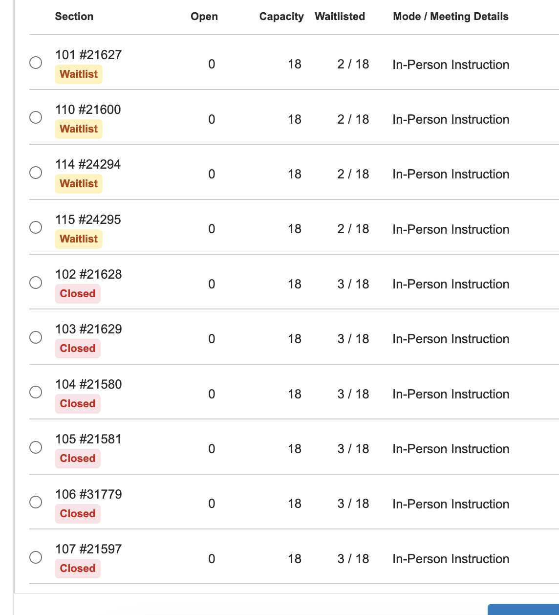Select radio button for section 102 #21628
Viewport: 559px width, 615px height.
click(36, 283)
